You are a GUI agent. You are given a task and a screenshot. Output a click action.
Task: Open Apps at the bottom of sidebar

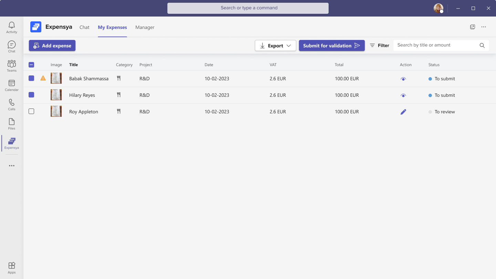coord(12,268)
